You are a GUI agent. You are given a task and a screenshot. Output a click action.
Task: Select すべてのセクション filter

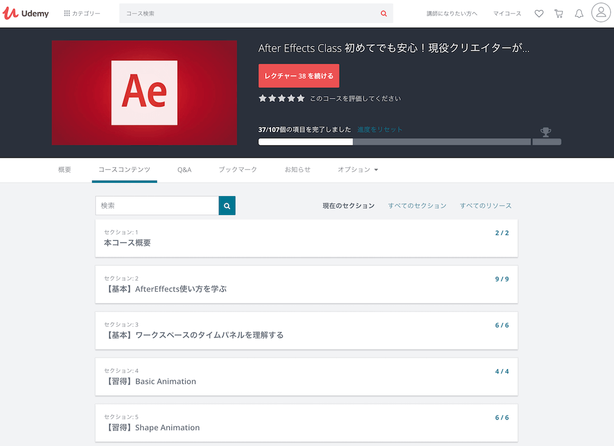(417, 206)
